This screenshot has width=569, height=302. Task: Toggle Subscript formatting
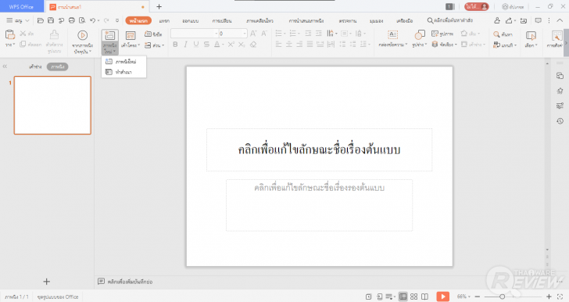[242, 45]
